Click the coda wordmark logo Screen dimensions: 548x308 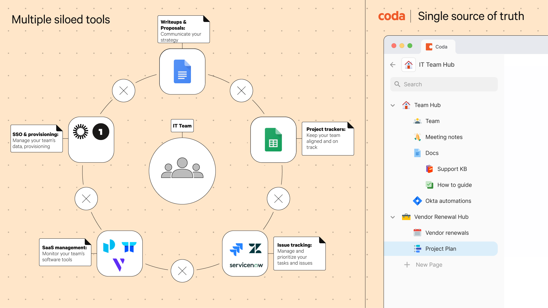tap(391, 16)
